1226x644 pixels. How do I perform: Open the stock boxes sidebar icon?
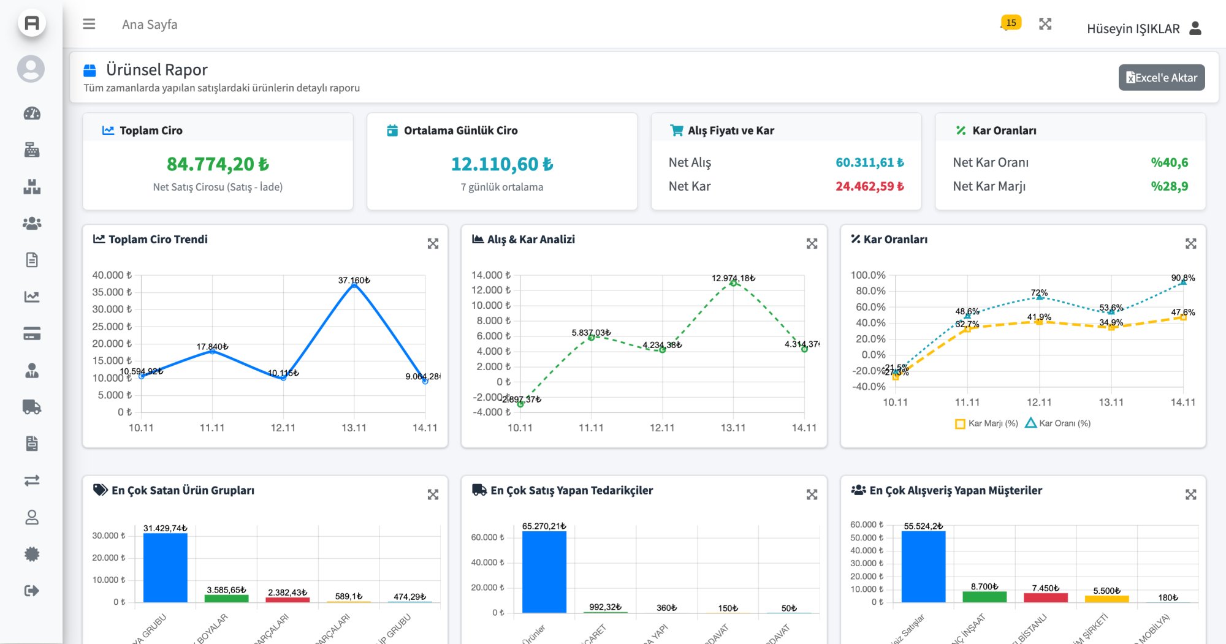pyautogui.click(x=32, y=187)
